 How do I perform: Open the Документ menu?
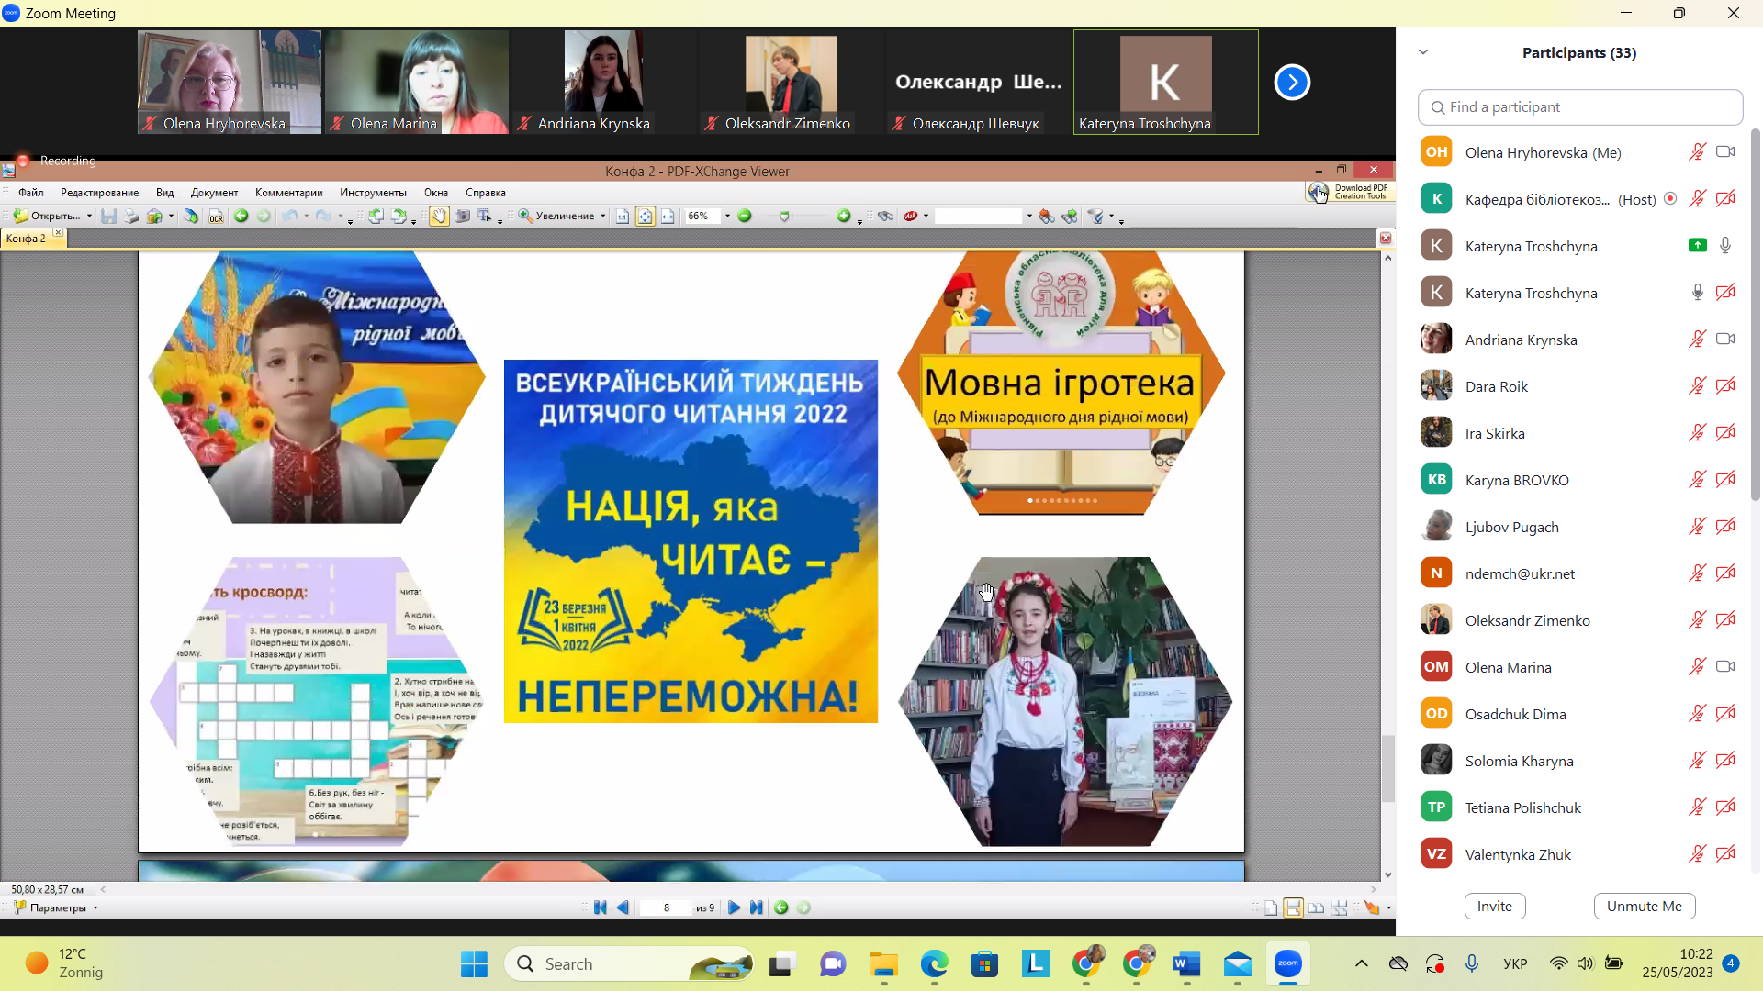tap(214, 193)
